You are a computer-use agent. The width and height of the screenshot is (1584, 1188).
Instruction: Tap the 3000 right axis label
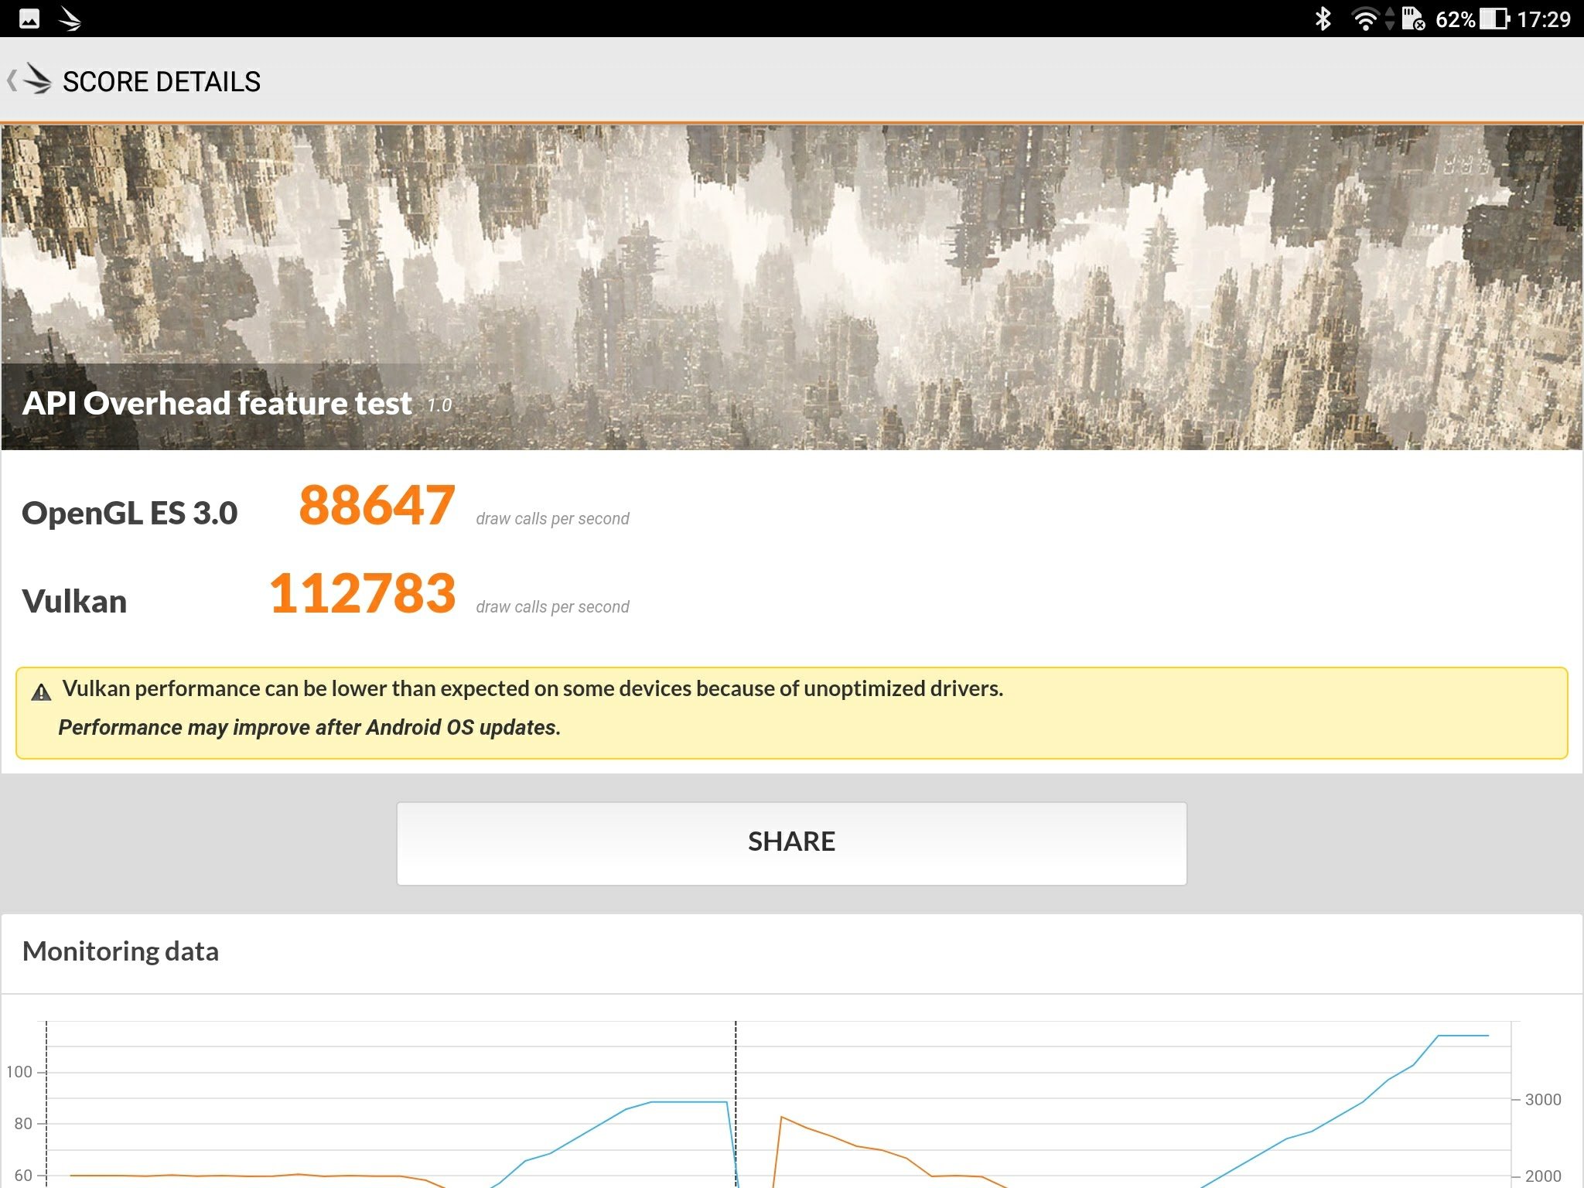(x=1542, y=1100)
